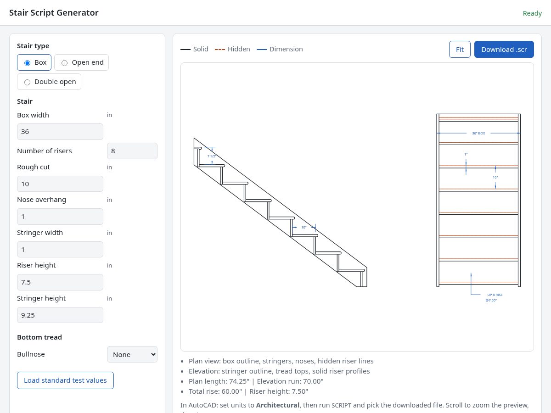Click the 10" dimension in elevation view
This screenshot has height=413, width=551.
(x=304, y=227)
